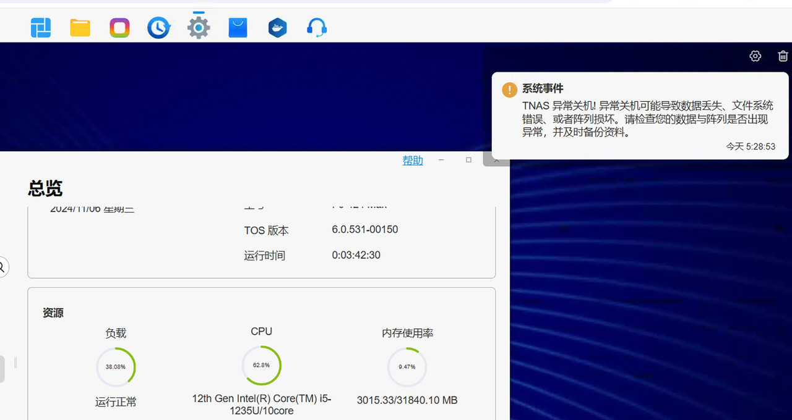The height and width of the screenshot is (420, 792).
Task: Open the Control Panel gear icon
Action: (199, 28)
